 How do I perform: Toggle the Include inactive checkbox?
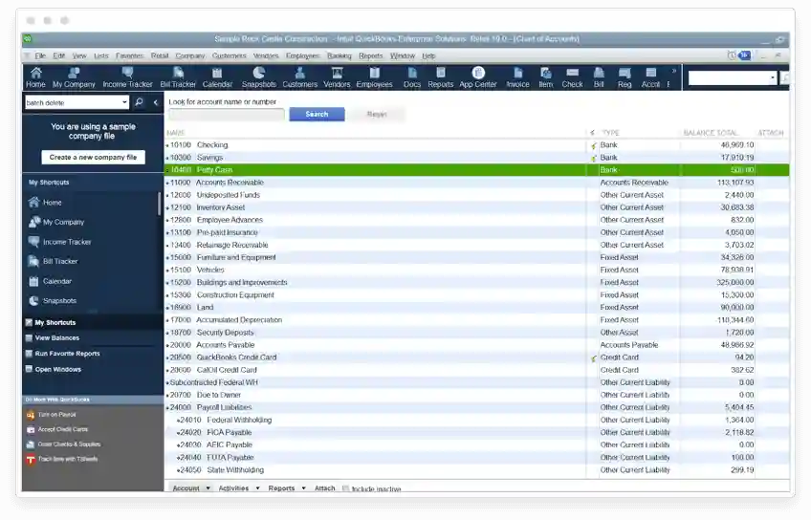pos(345,488)
